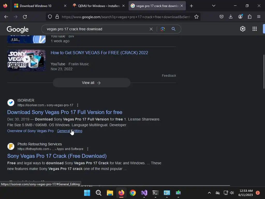
Task: Bookmark this page with the star
Action: pyautogui.click(x=196, y=17)
